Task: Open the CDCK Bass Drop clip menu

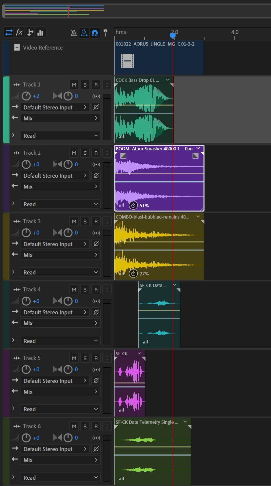Action: [x=168, y=80]
